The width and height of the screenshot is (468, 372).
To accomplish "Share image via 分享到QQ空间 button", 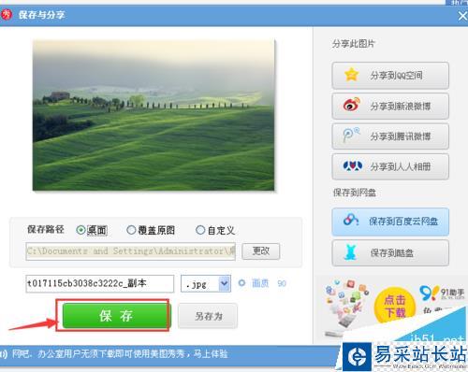I will point(390,76).
